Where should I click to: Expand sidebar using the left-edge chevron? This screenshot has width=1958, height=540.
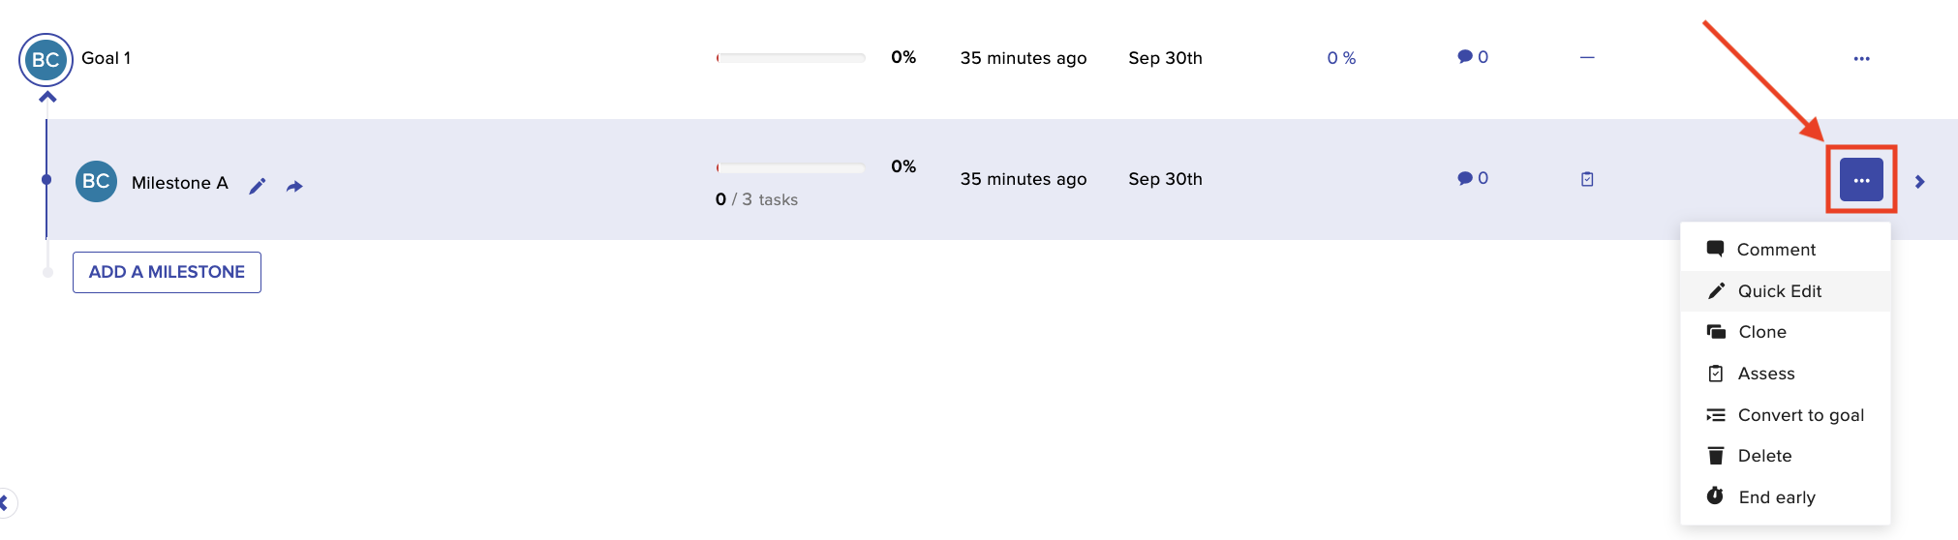point(4,502)
